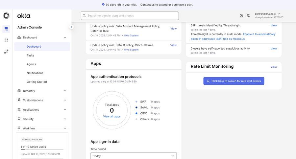
Task: View users self-reported suspicious activity
Action: point(274,49)
